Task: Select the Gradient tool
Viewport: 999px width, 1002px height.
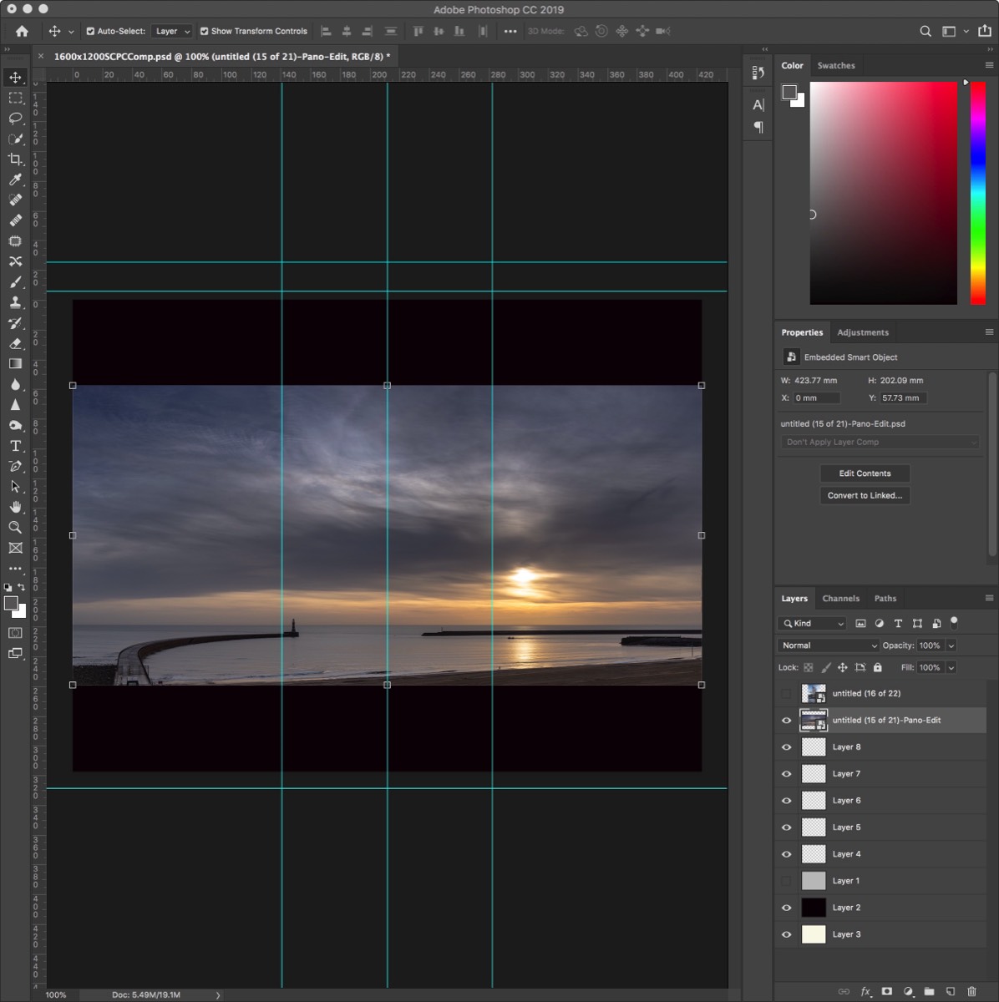Action: (x=15, y=364)
